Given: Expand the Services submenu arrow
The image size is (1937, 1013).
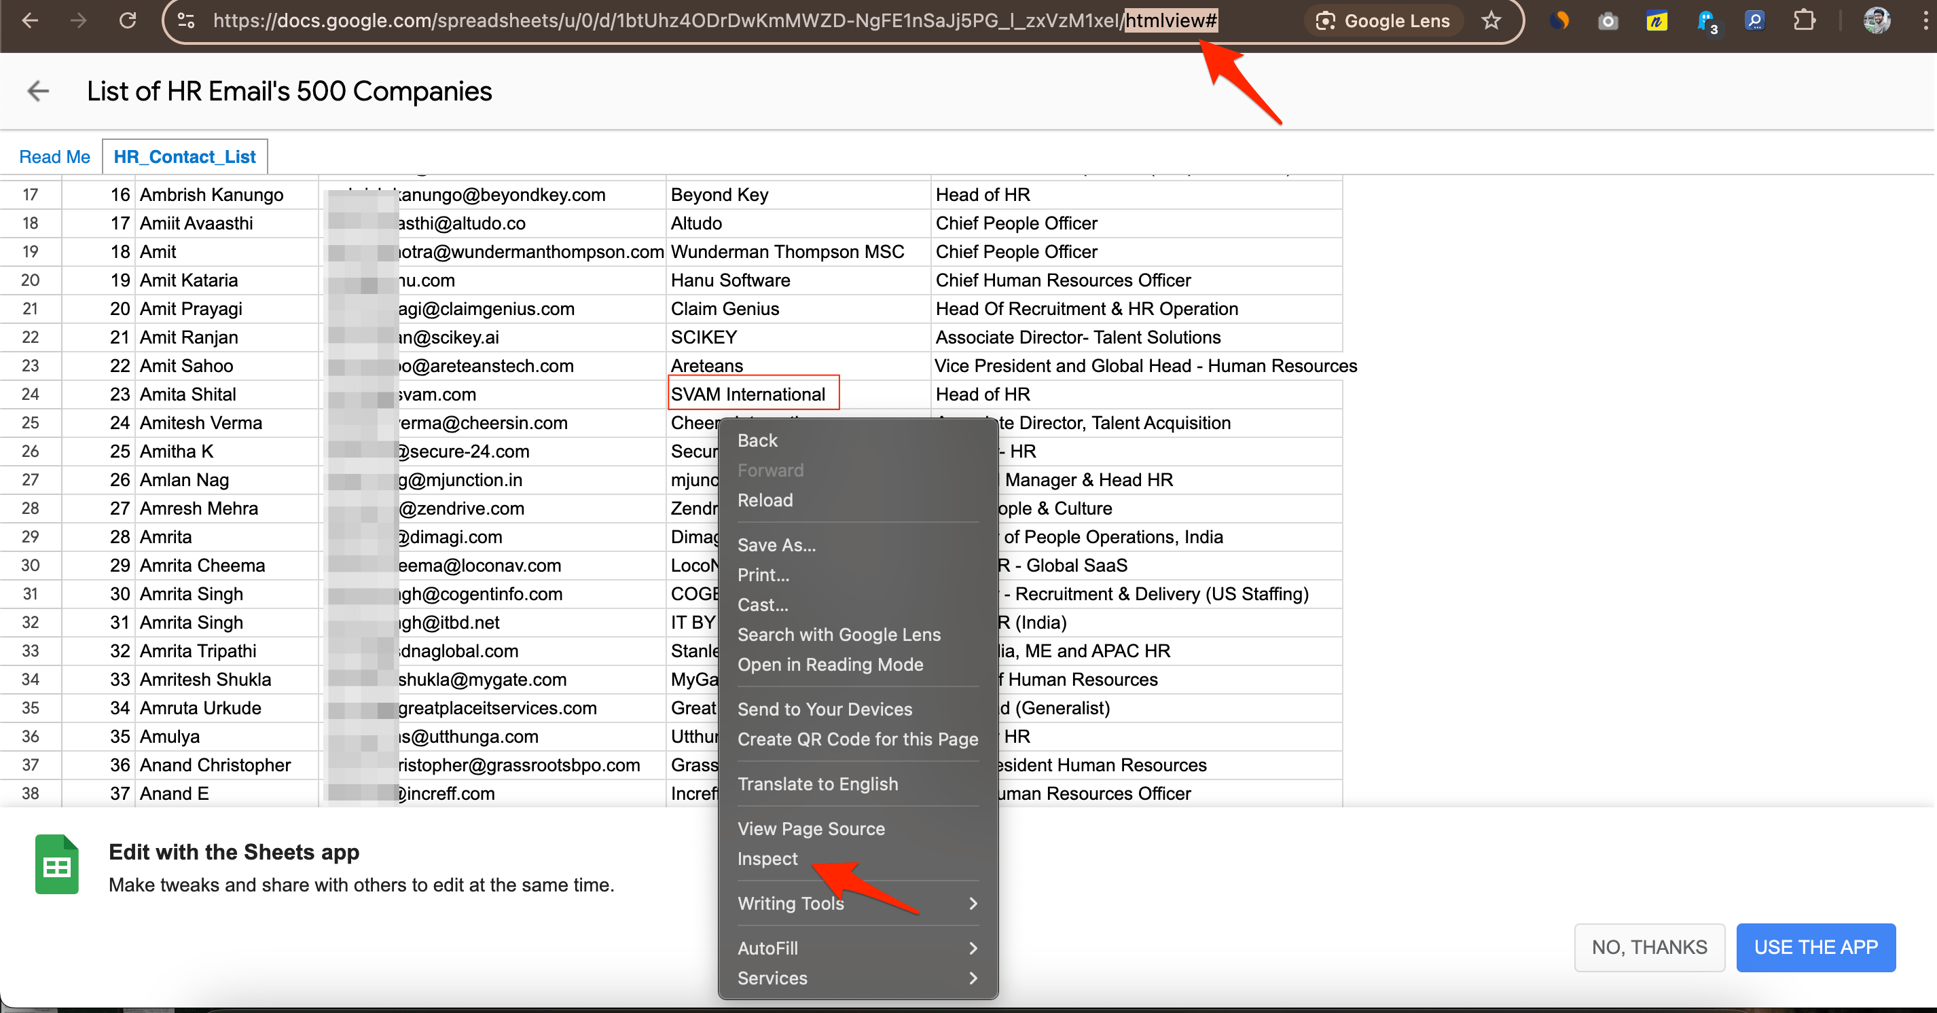Looking at the screenshot, I should (x=973, y=978).
